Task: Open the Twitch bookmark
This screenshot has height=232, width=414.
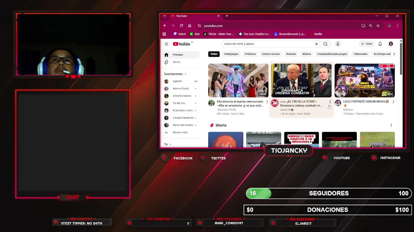Action: (180, 34)
